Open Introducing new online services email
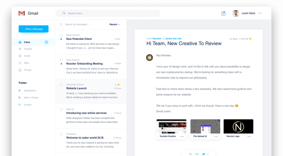The image size is (283, 156). [x=91, y=116]
